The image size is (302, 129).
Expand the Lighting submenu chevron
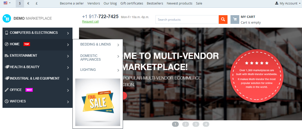pos(118,70)
